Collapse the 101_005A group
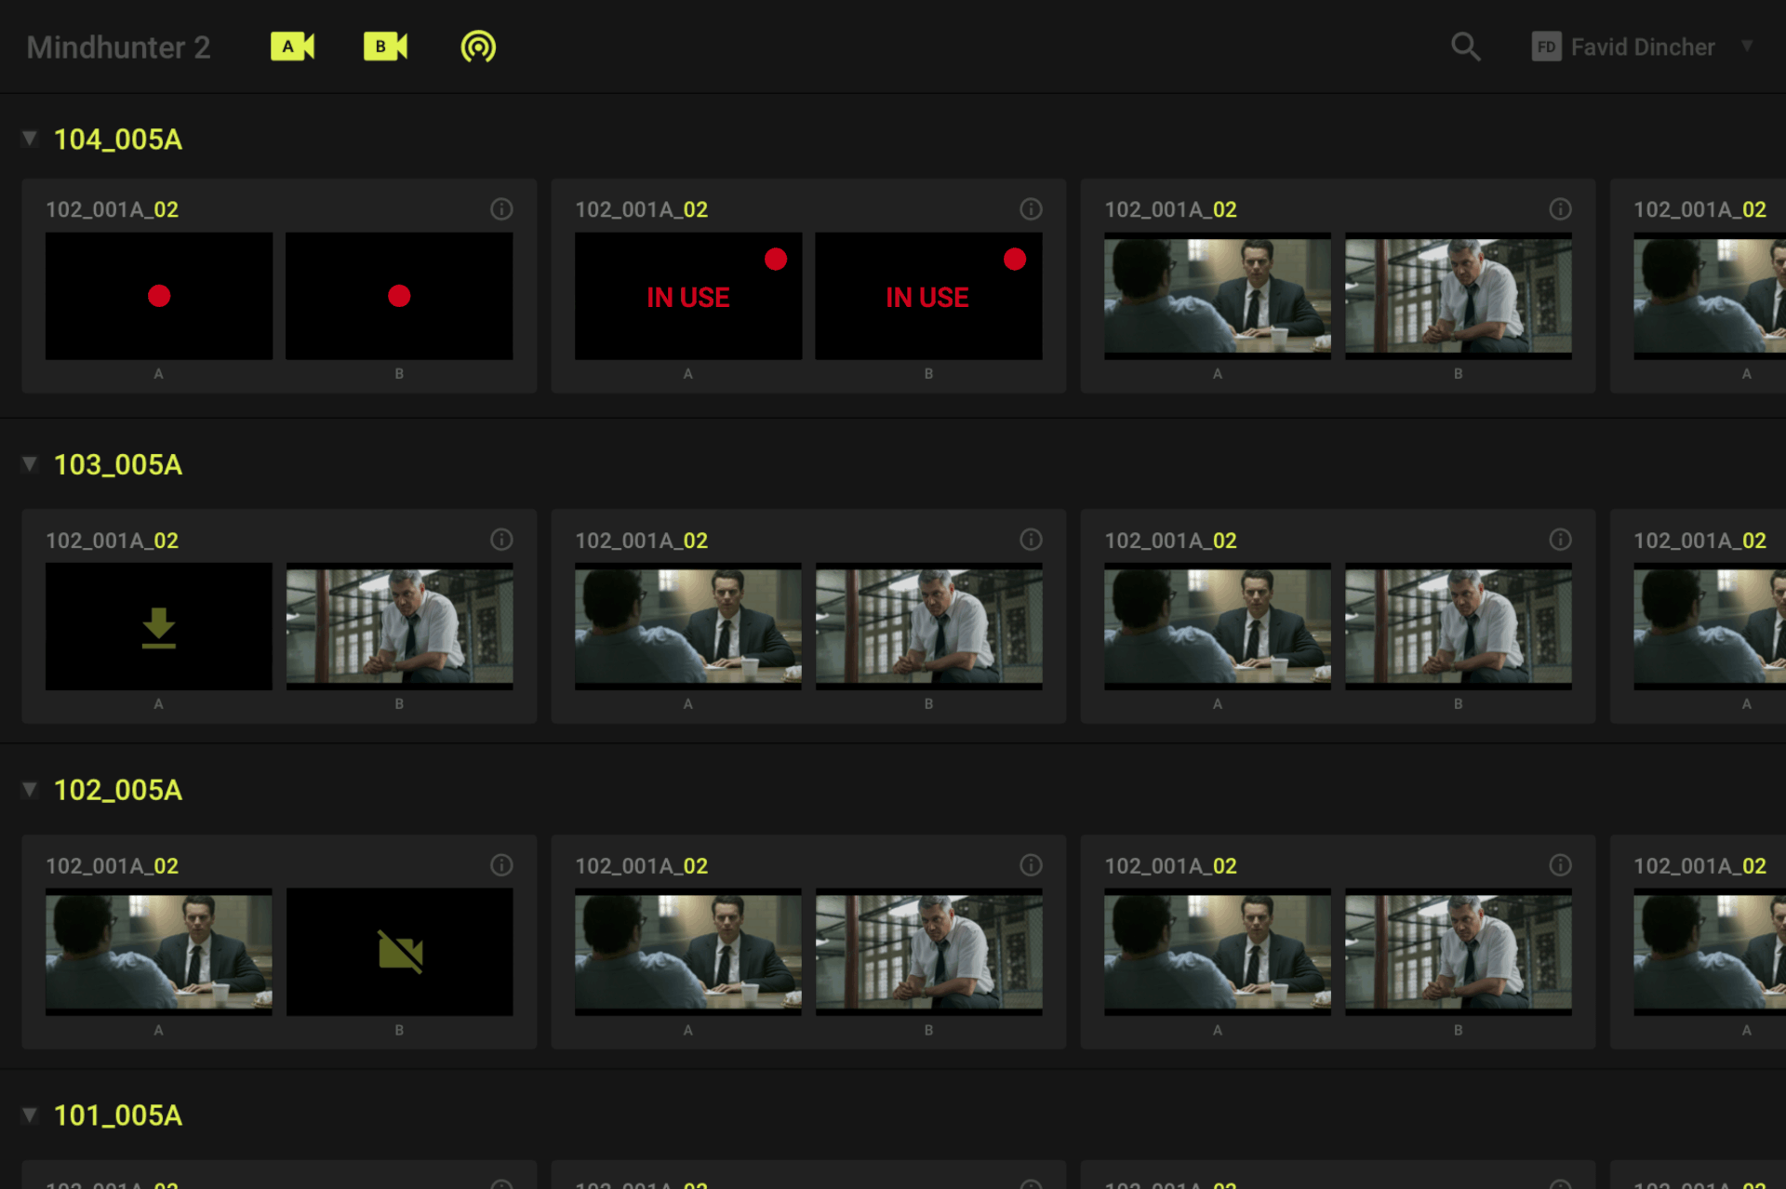 click(x=30, y=1115)
